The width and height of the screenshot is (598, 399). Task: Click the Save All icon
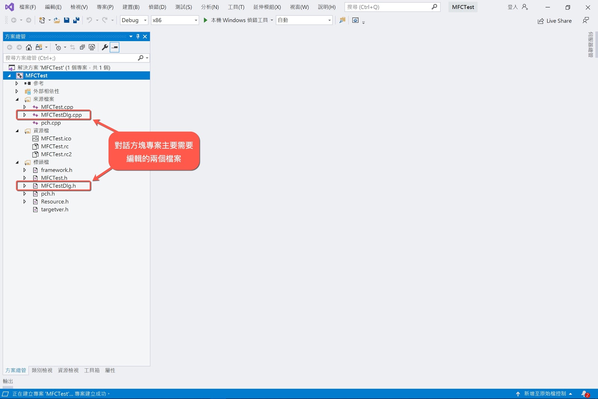[x=76, y=20]
